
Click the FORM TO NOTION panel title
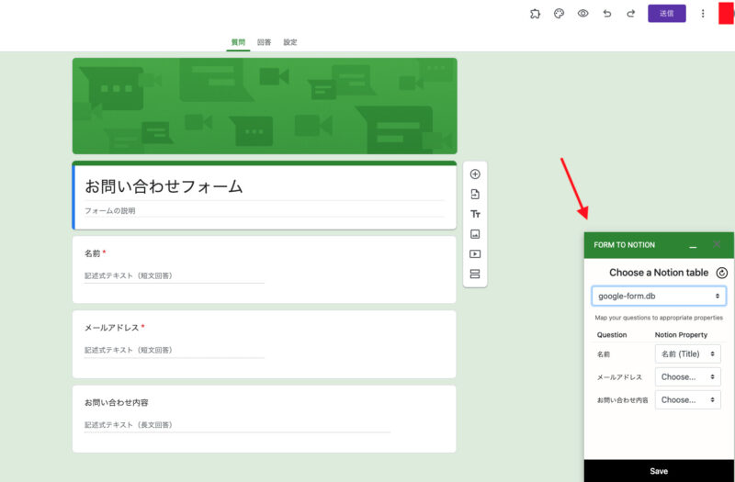point(624,245)
